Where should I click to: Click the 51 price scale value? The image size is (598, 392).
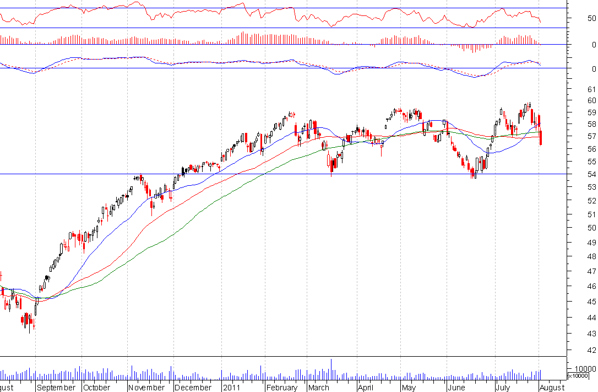(591, 214)
